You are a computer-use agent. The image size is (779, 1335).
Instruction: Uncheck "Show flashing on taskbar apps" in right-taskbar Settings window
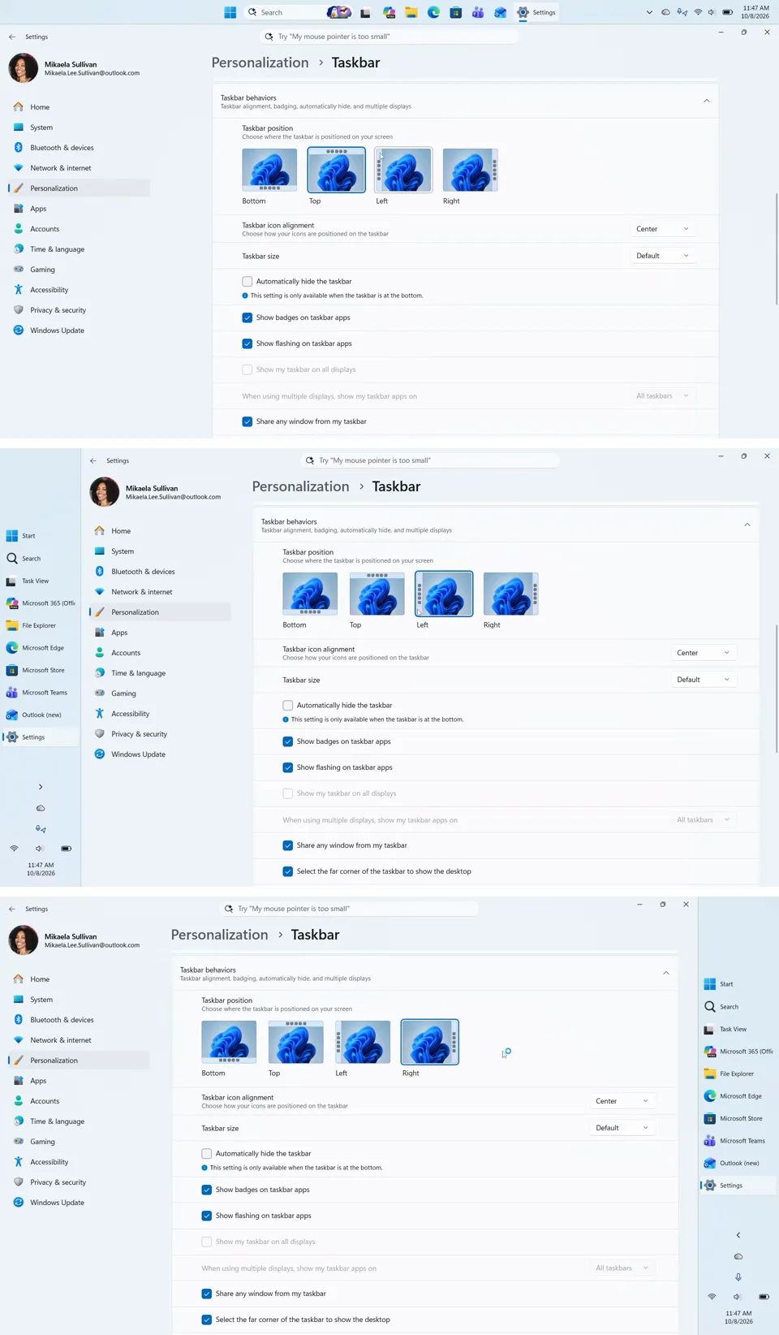pyautogui.click(x=207, y=1216)
